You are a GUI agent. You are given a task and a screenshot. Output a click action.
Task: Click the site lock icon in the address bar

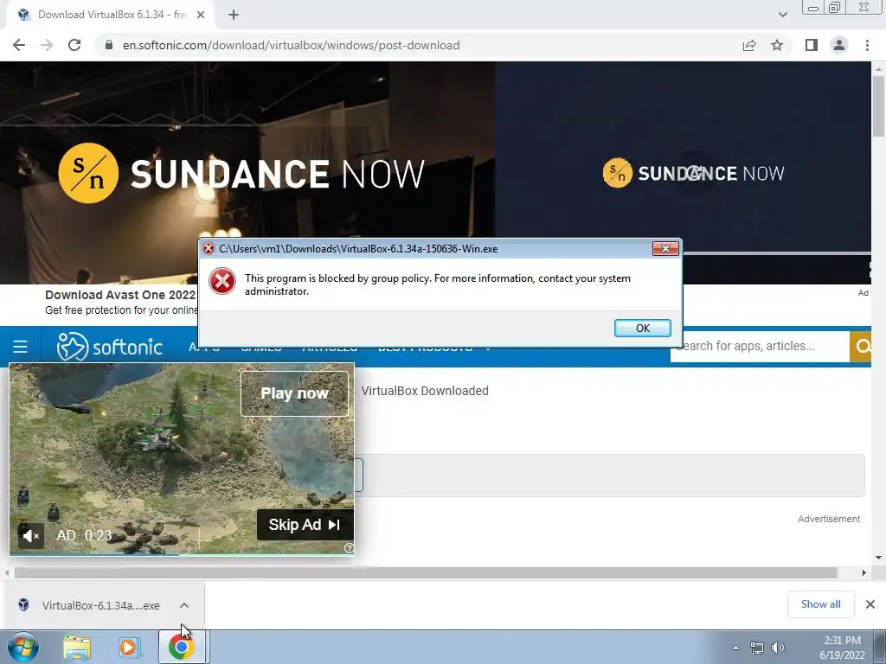tap(109, 45)
